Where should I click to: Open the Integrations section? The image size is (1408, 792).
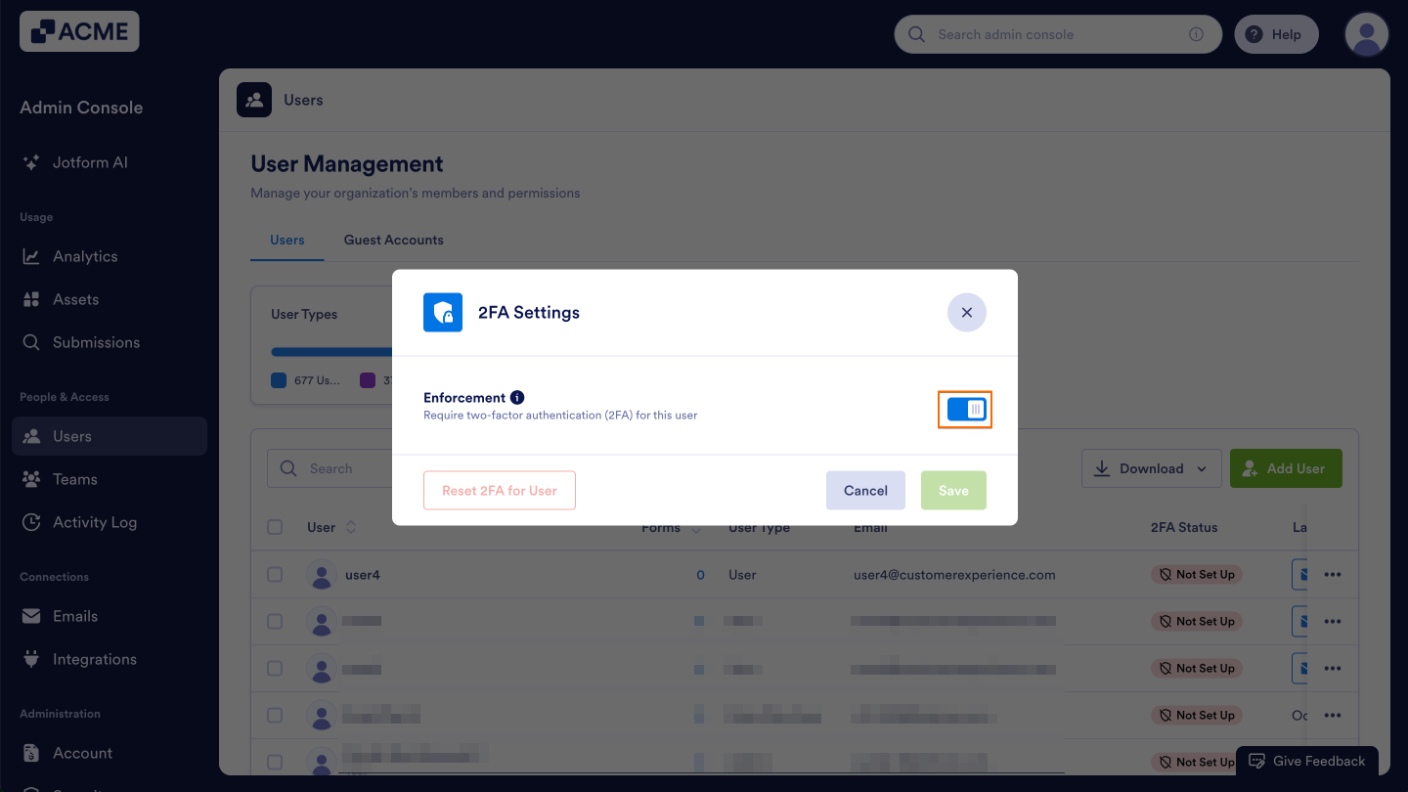[92, 658]
